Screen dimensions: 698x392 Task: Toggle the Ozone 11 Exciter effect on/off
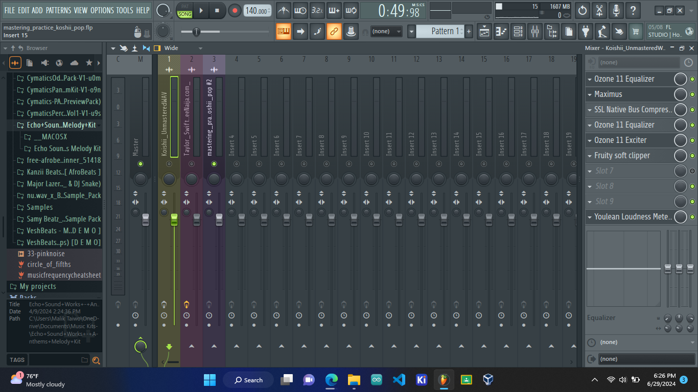[692, 140]
